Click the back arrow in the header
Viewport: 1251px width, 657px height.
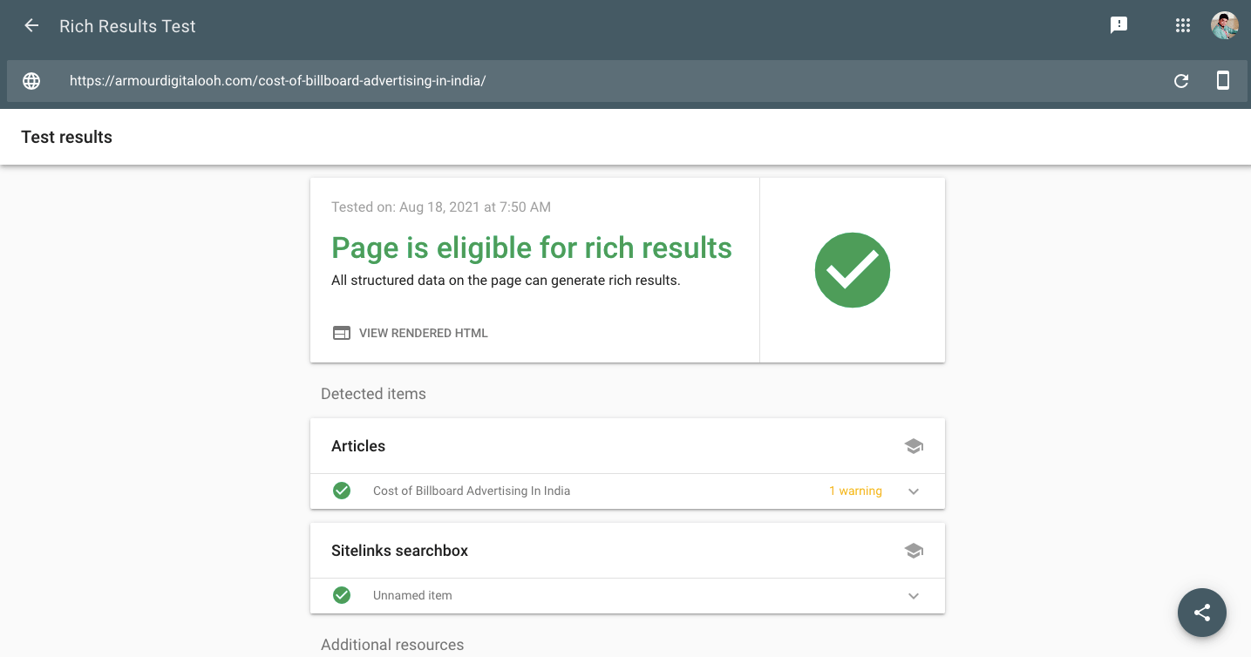31,25
